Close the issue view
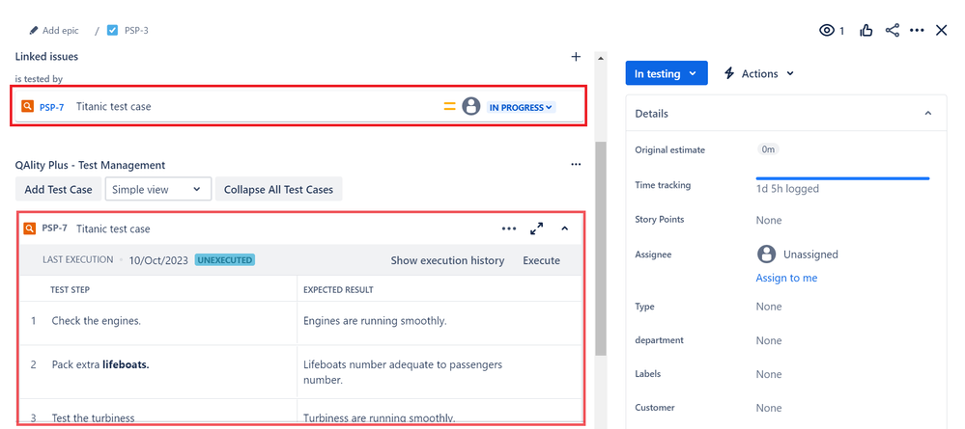The height and width of the screenshot is (429, 965). (941, 30)
